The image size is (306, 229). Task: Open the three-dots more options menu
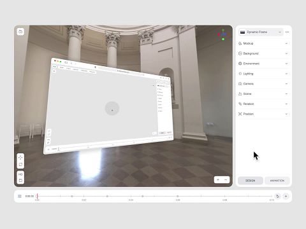[287, 32]
